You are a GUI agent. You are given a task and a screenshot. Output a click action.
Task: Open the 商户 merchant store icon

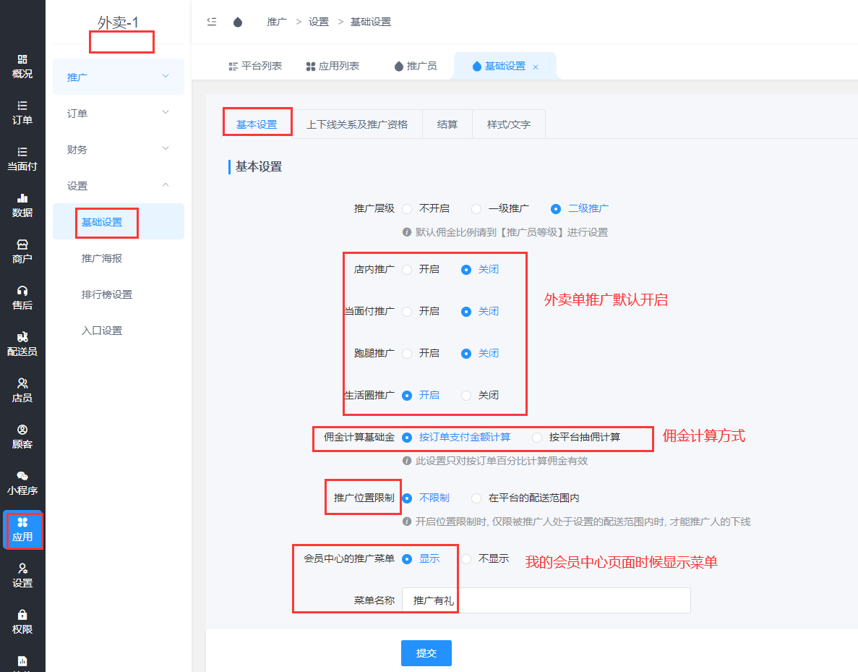tap(22, 252)
